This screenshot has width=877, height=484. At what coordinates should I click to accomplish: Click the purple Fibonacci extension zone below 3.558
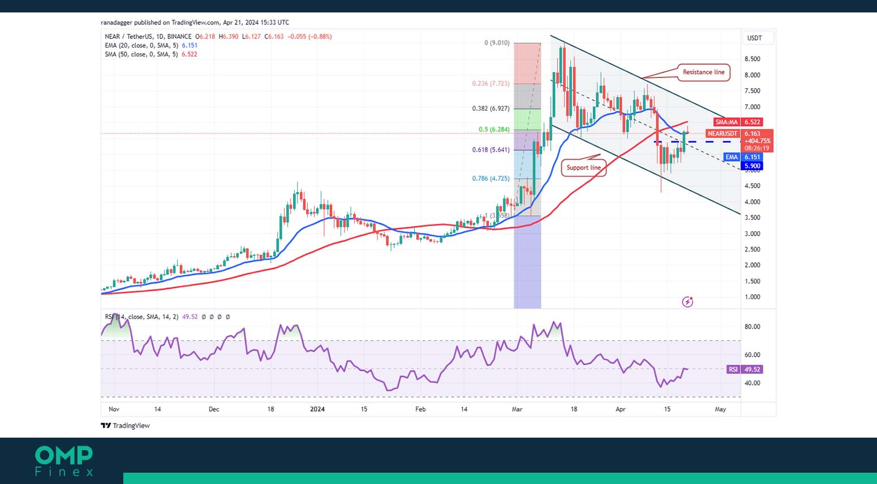(x=527, y=262)
